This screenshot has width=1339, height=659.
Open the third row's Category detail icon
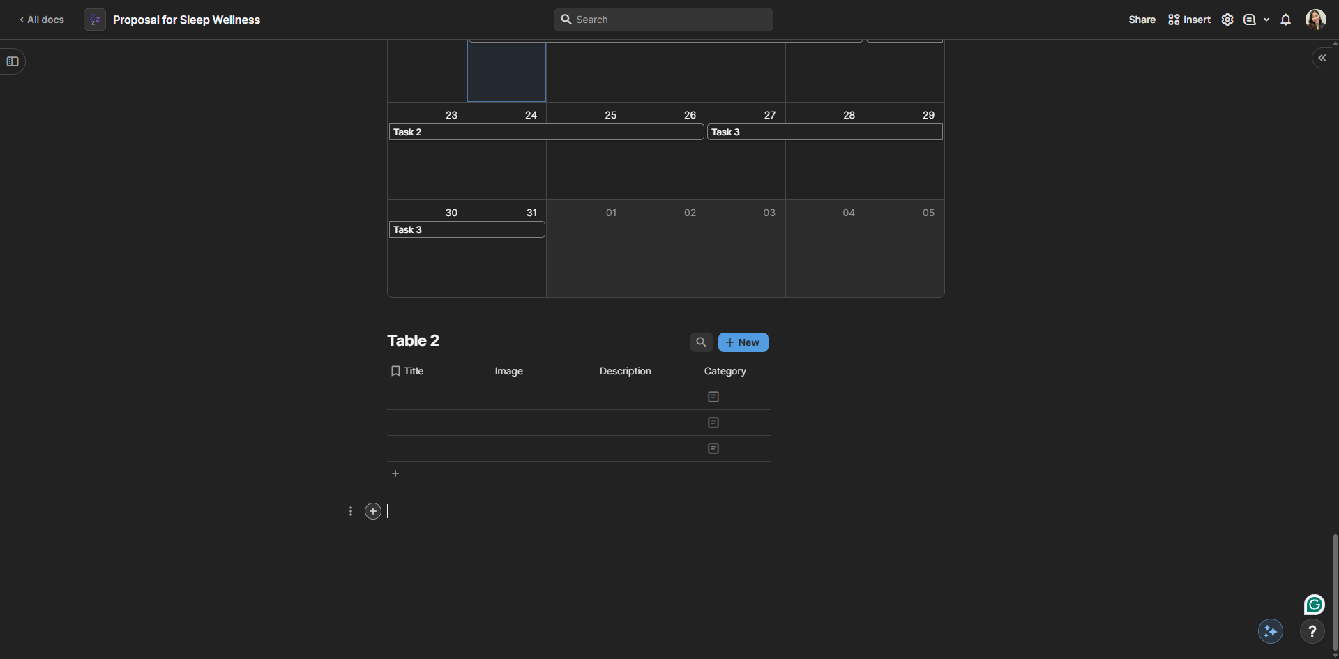pos(713,448)
